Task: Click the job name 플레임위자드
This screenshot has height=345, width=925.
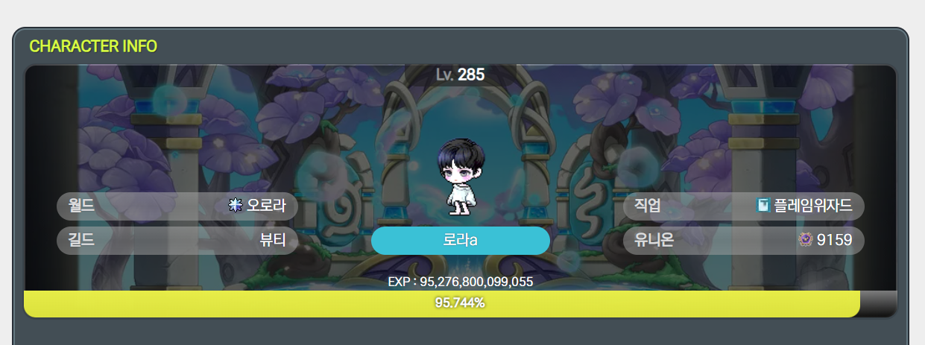Action: 813,206
